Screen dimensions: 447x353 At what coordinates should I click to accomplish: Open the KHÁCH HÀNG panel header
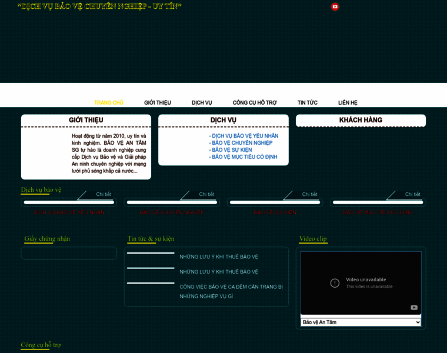(361, 120)
